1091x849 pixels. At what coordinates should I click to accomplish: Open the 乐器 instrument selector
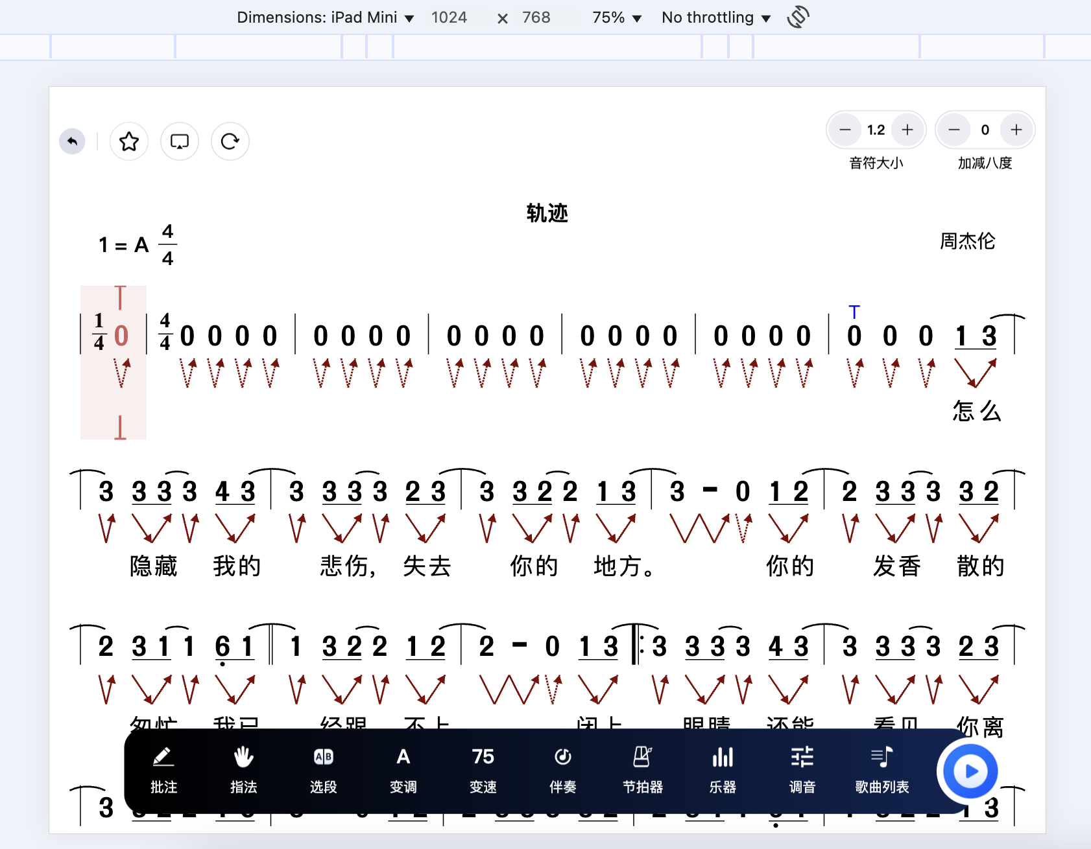[x=723, y=771]
